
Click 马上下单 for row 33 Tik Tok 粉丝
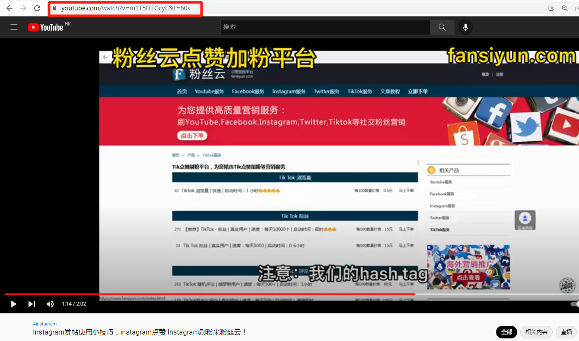tap(406, 245)
